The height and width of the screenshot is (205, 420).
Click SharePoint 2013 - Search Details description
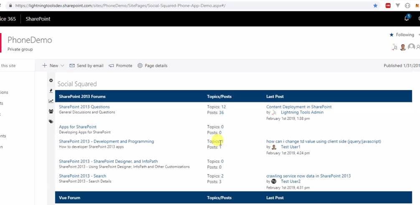pyautogui.click(x=85, y=181)
